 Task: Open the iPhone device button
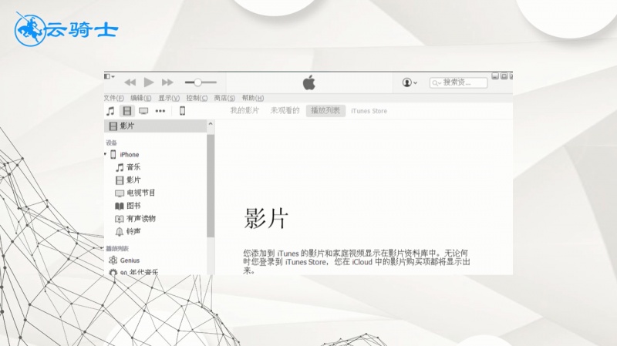point(182,111)
